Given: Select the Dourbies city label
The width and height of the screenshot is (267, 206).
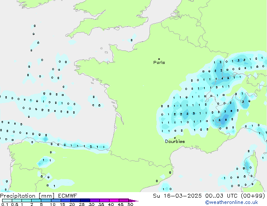Looking at the screenshot, I should click(175, 141).
